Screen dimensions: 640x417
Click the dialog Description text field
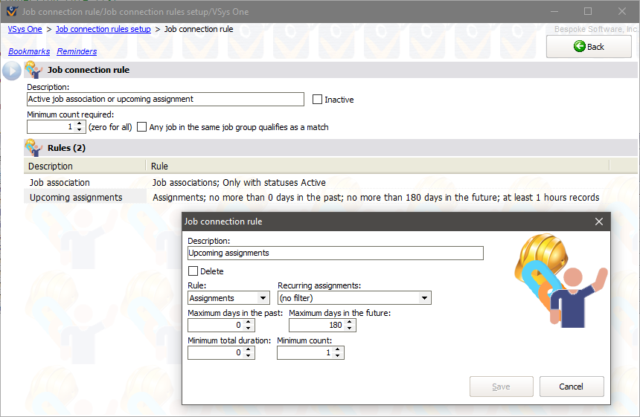click(x=335, y=253)
